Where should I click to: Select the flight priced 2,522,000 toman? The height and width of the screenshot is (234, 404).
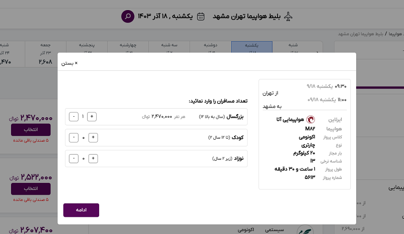pos(31,189)
